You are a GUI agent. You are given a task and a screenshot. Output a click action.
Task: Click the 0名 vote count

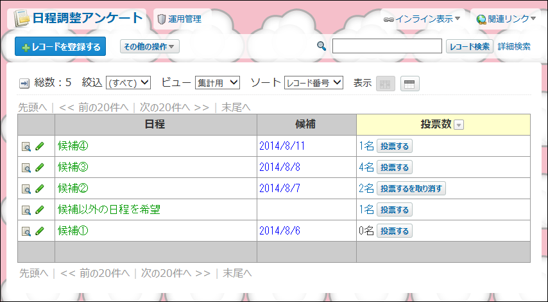coord(366,231)
